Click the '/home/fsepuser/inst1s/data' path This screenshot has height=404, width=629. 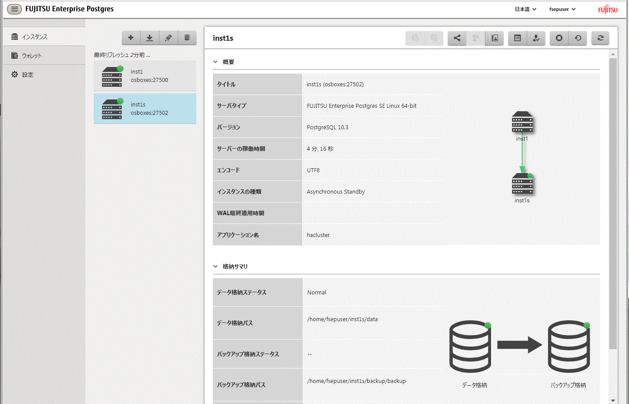pyautogui.click(x=343, y=319)
